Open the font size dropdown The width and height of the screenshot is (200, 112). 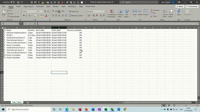coord(43,12)
